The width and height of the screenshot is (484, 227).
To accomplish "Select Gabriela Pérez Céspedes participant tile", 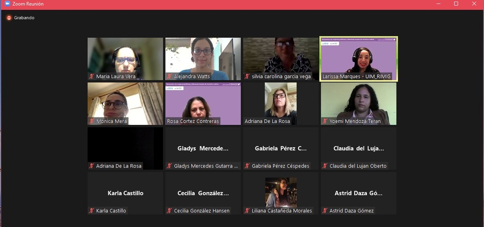I will pyautogui.click(x=281, y=148).
